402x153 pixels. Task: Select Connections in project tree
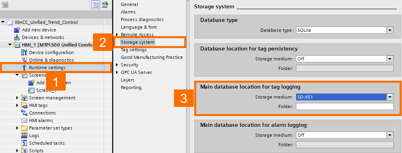click(x=42, y=113)
